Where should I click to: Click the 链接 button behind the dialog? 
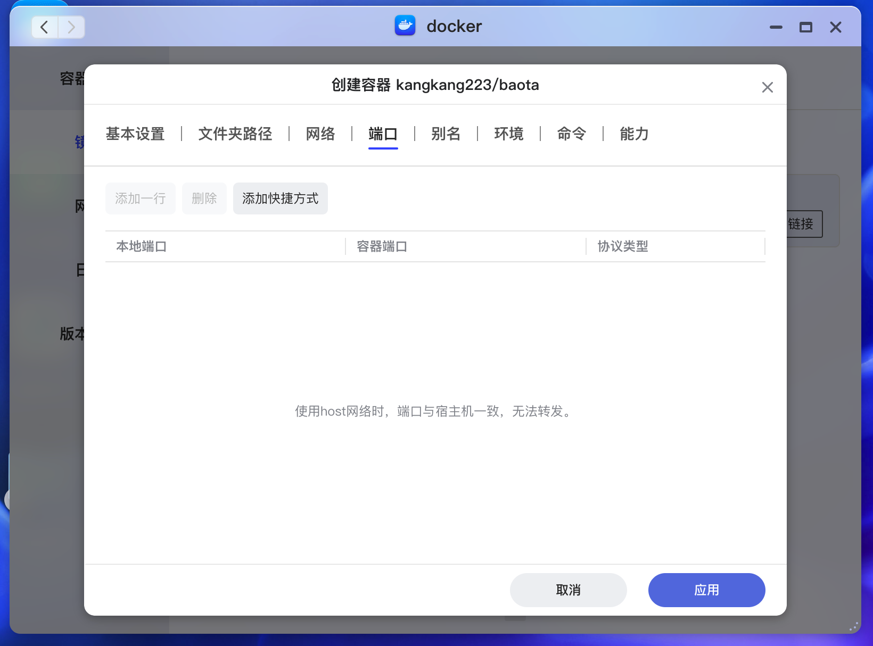click(x=804, y=224)
